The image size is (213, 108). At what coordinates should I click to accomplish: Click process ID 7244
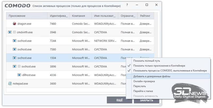(53, 41)
